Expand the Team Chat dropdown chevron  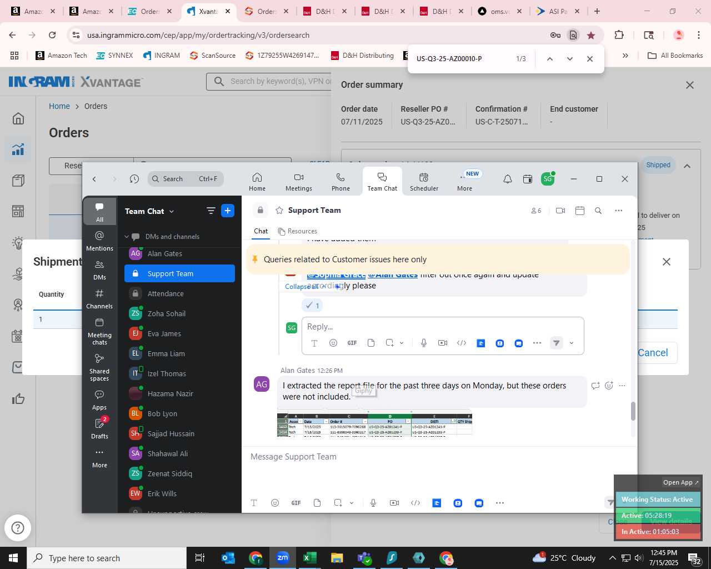172,212
